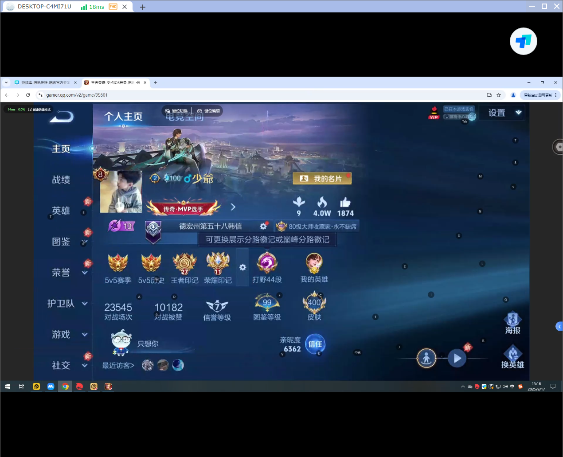Open the 王者印记 badge
563x457 pixels.
pos(184,264)
